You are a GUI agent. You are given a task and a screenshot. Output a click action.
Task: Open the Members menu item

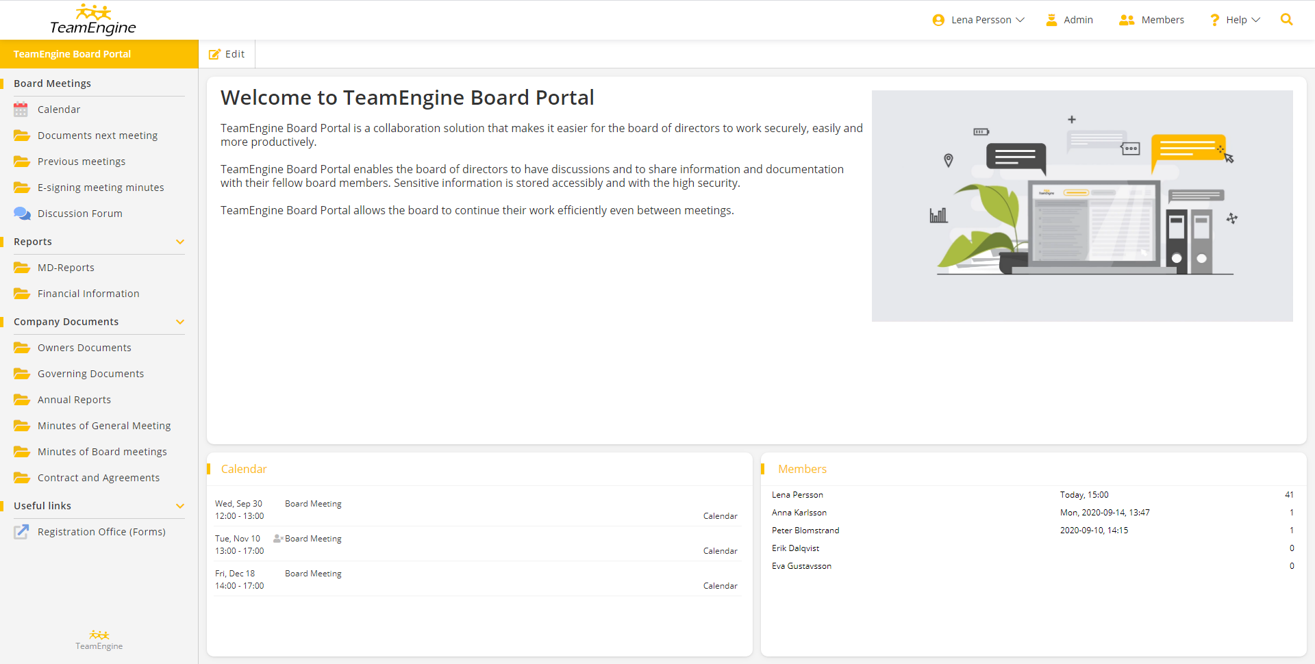click(1162, 20)
